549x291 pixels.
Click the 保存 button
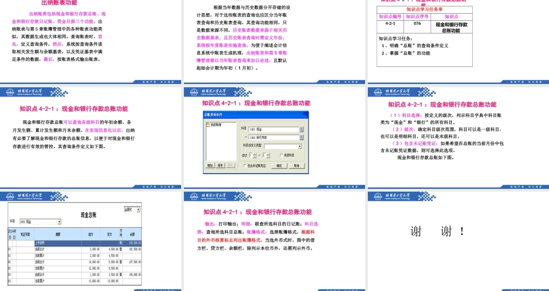click(x=220, y=166)
